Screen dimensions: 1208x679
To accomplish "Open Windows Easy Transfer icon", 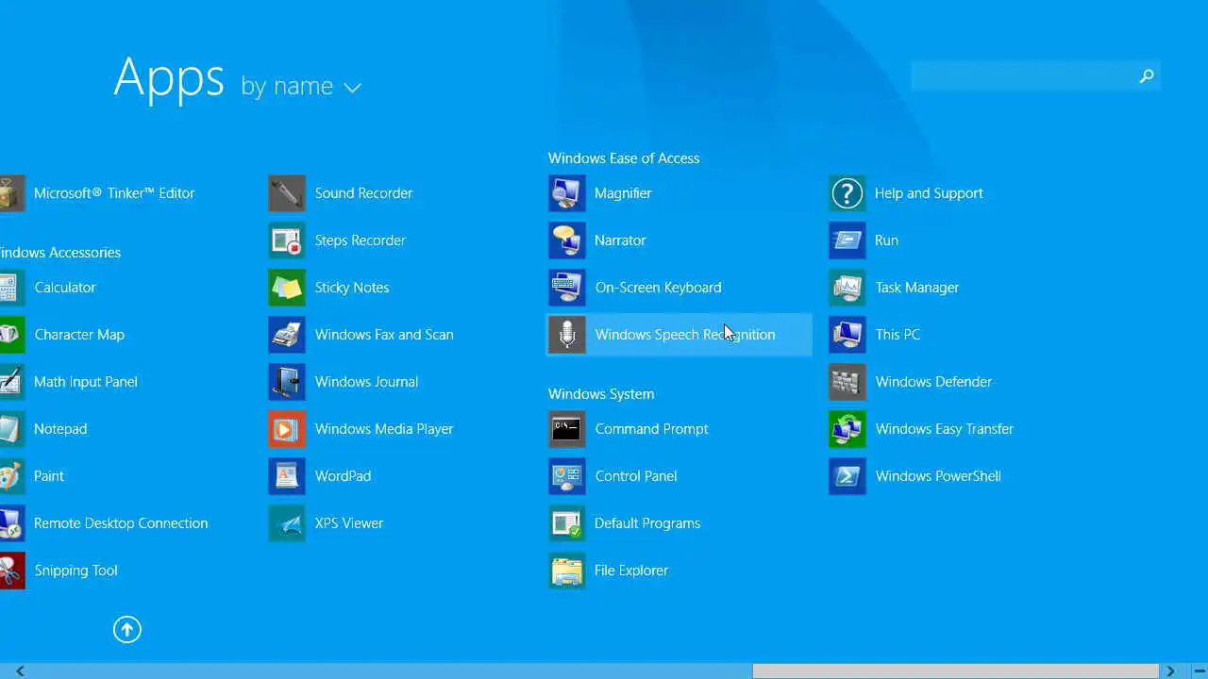I will click(847, 429).
